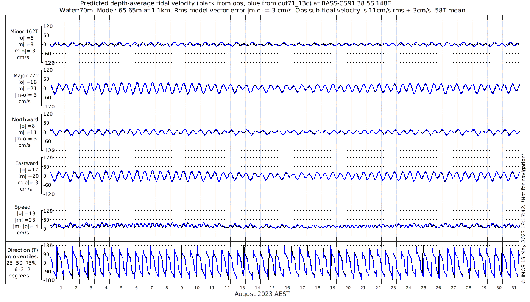Click the 'Eastward' panel label
Image resolution: width=530 pixels, height=302 pixels.
26,163
